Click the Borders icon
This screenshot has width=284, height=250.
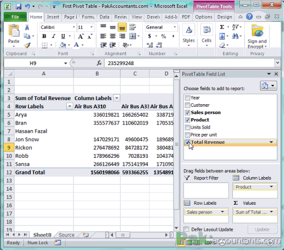(45, 45)
